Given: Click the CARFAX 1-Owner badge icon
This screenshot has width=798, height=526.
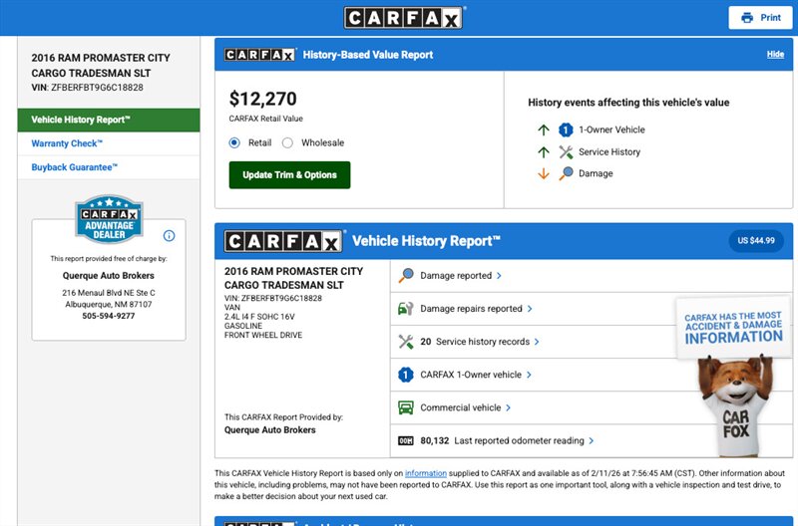Looking at the screenshot, I should pyautogui.click(x=406, y=375).
